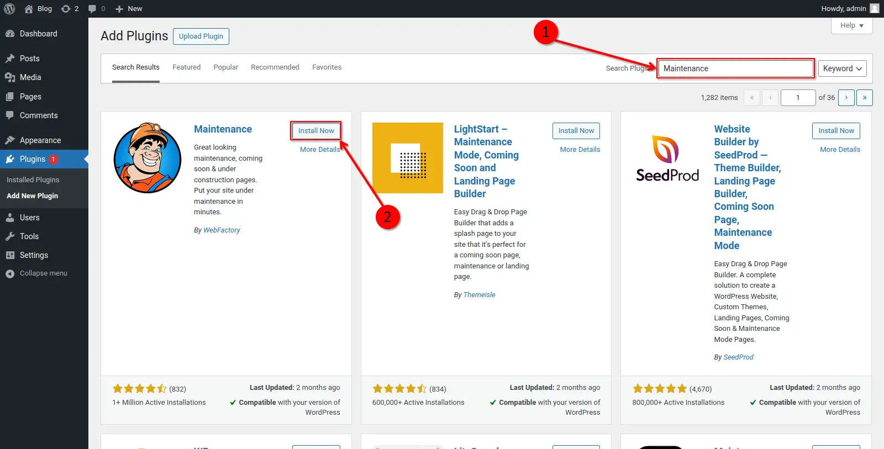Open Tools in sidebar

(x=44, y=236)
